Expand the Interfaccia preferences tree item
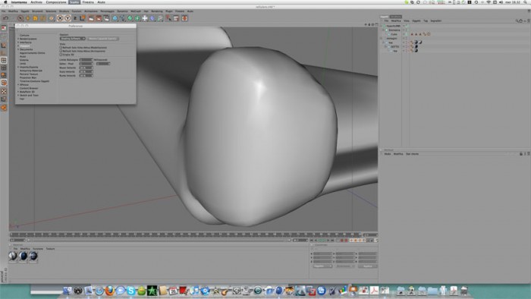 (18, 42)
